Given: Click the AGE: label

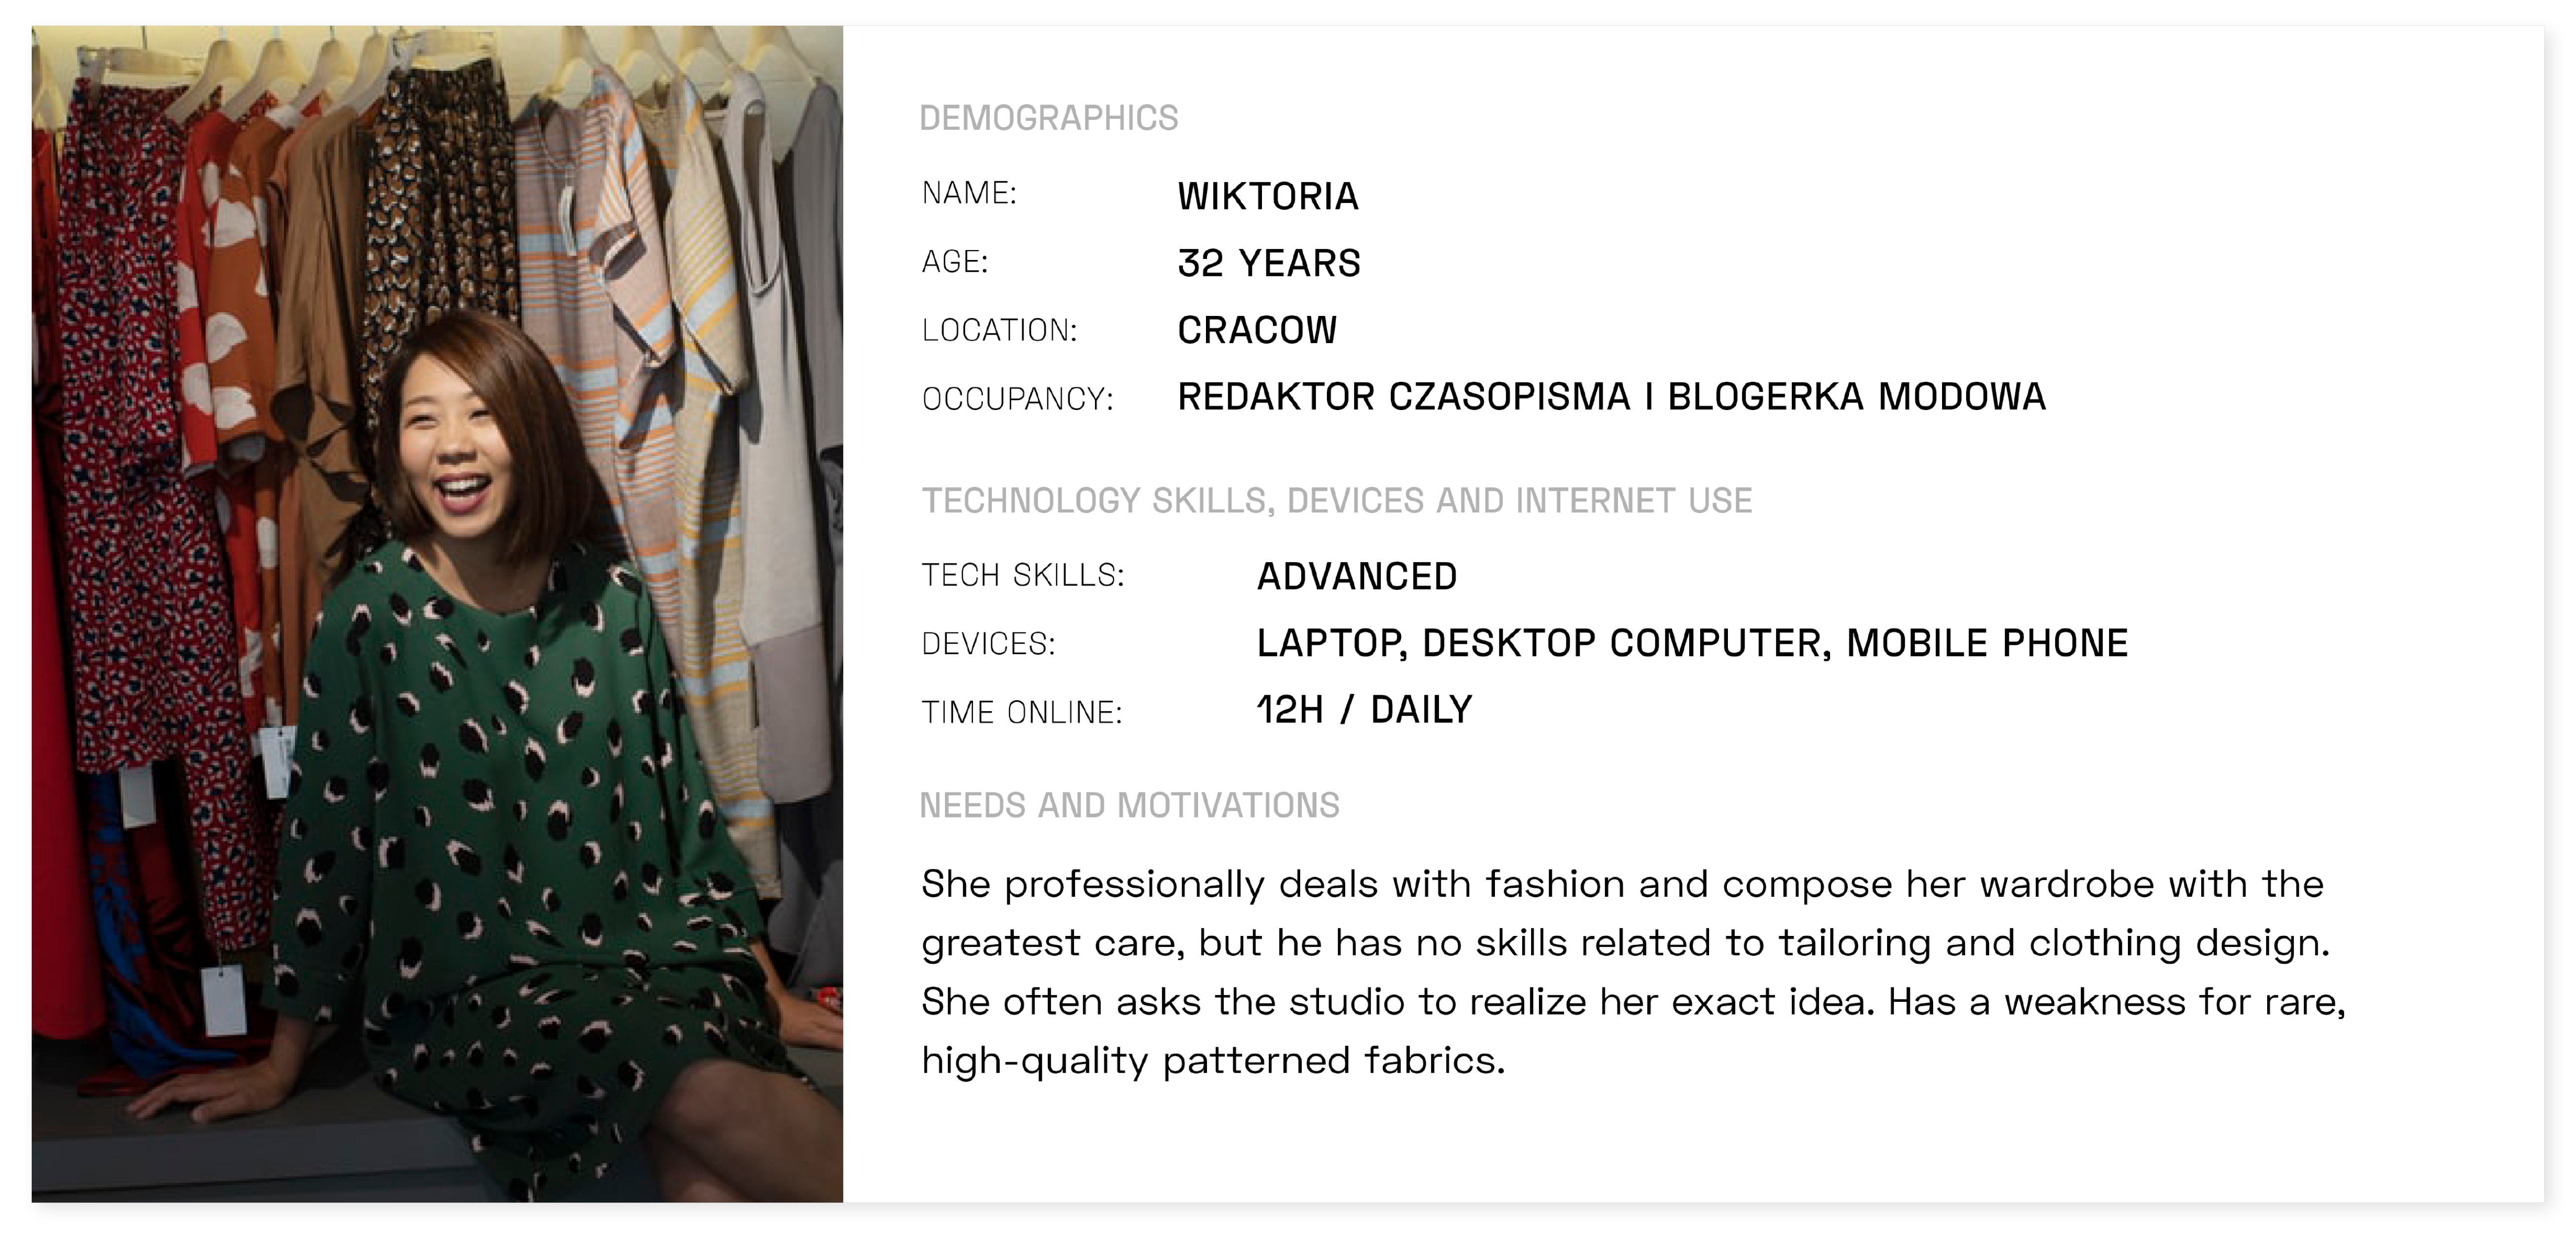Looking at the screenshot, I should click(954, 262).
